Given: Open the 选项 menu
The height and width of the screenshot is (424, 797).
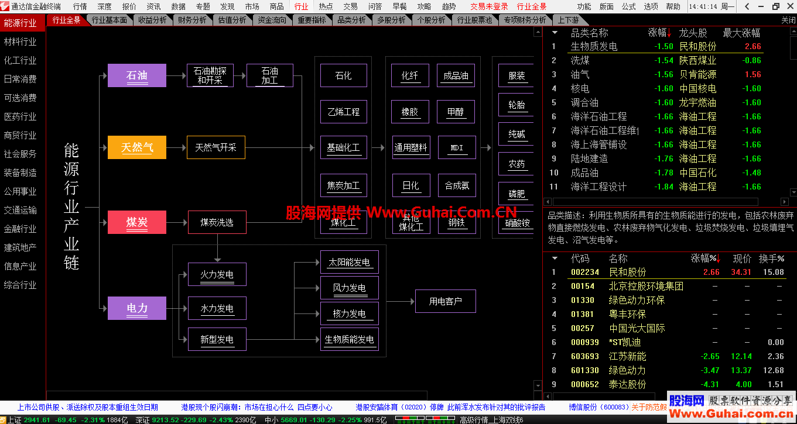Looking at the screenshot, I should coord(651,6).
